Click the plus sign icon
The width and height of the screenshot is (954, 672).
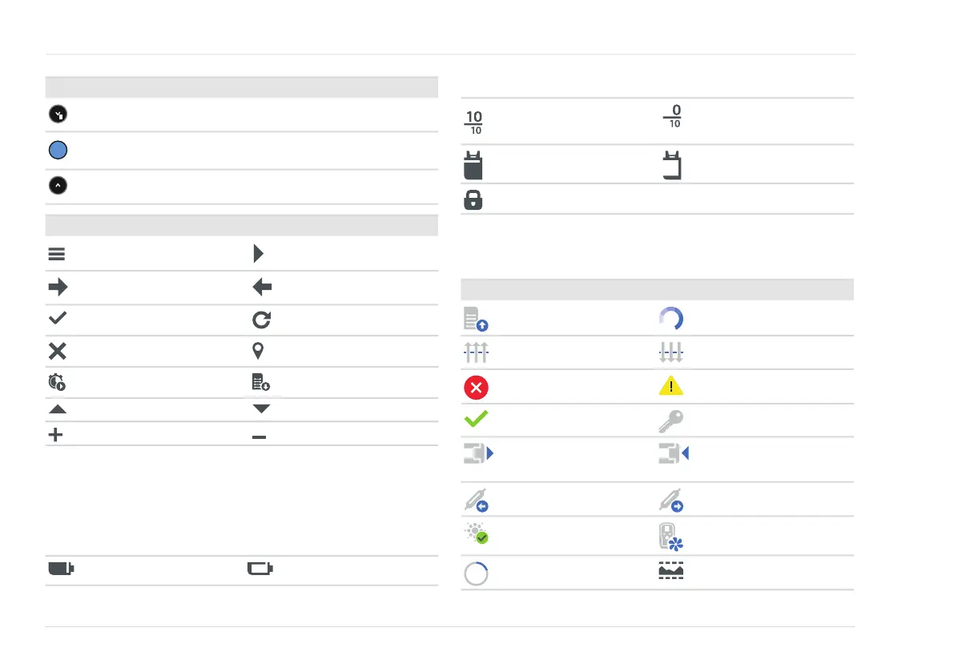click(x=58, y=434)
